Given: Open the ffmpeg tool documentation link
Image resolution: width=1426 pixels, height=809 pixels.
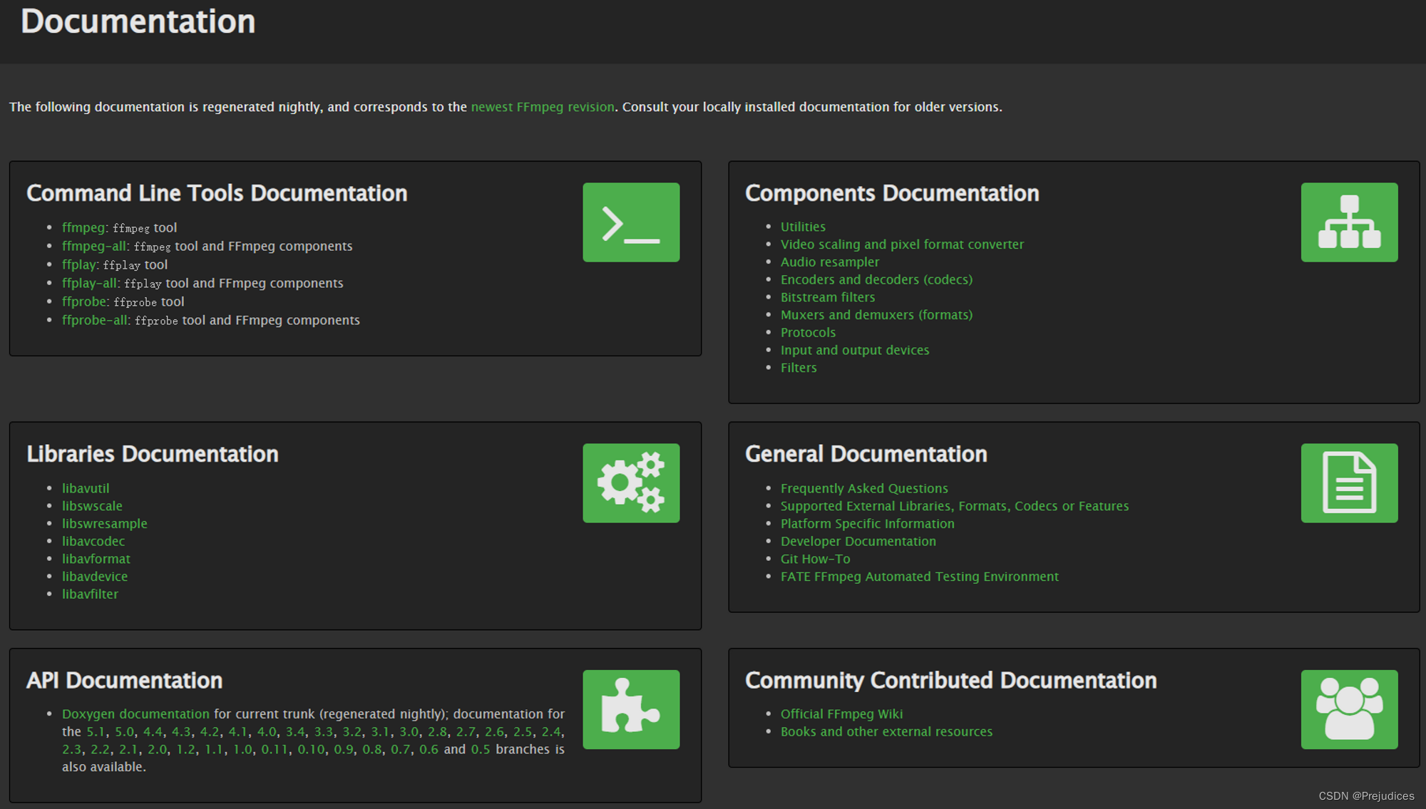Looking at the screenshot, I should [83, 228].
